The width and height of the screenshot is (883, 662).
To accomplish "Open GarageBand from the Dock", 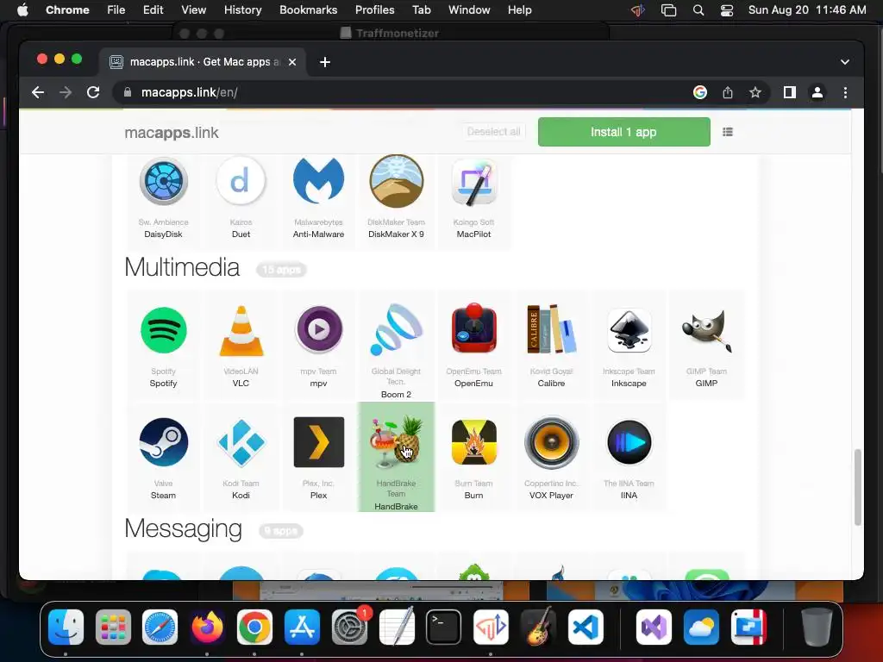I will (538, 627).
